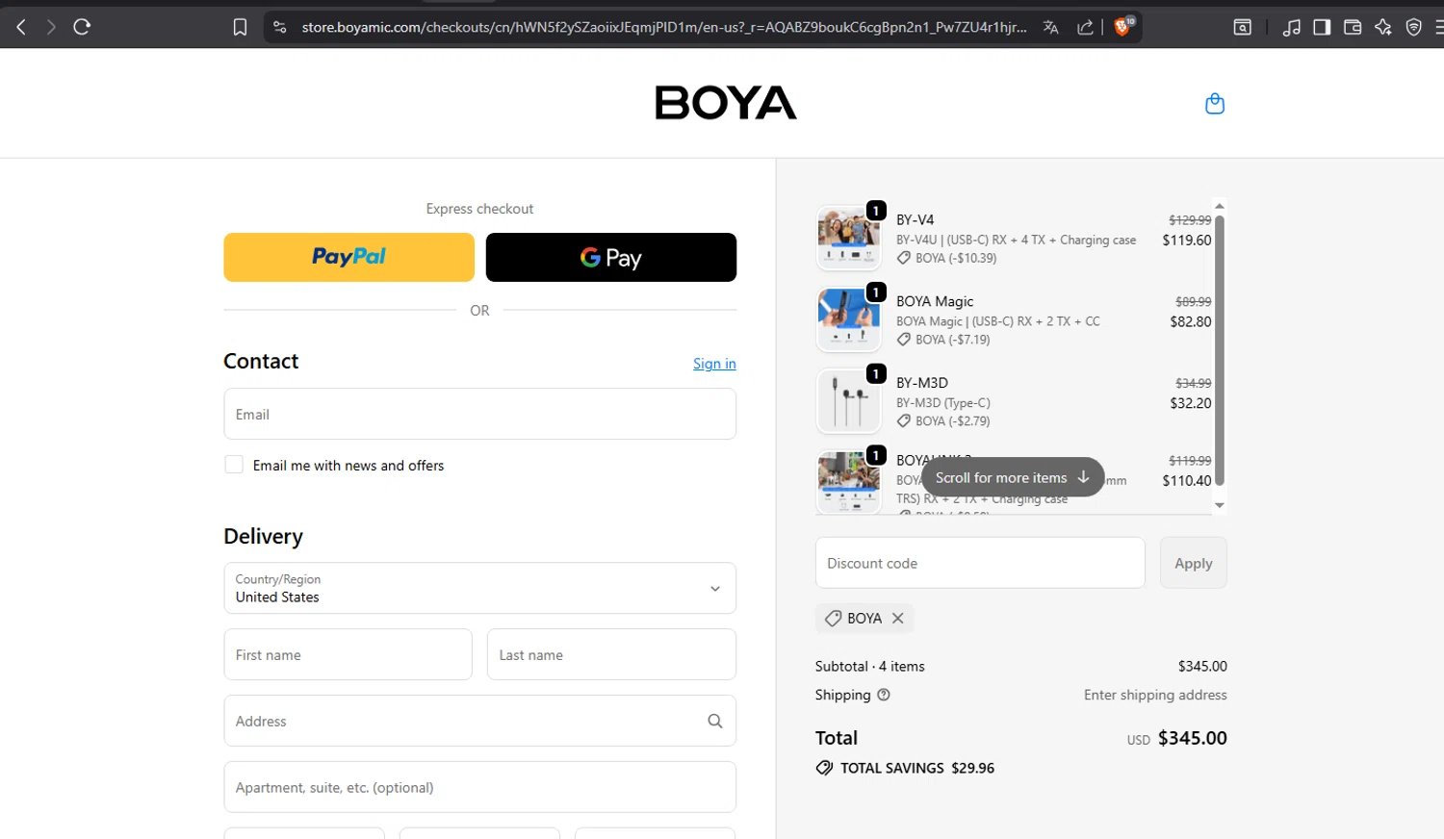1444x839 pixels.
Task: Open the VPN shield icon
Action: pos(1414,27)
